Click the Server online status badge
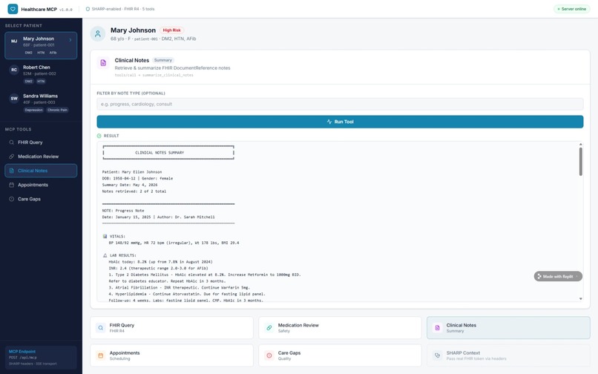Viewport: 598px width, 374px height. [x=571, y=9]
